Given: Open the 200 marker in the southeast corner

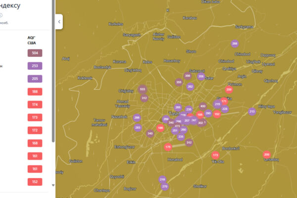Looking at the screenshot, I should point(267,154).
